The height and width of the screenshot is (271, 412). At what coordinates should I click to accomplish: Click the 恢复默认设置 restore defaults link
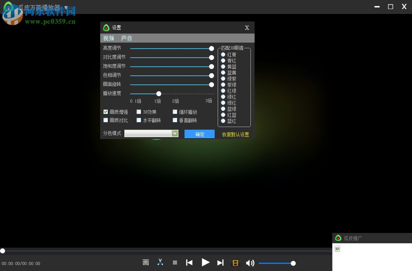[x=235, y=135]
